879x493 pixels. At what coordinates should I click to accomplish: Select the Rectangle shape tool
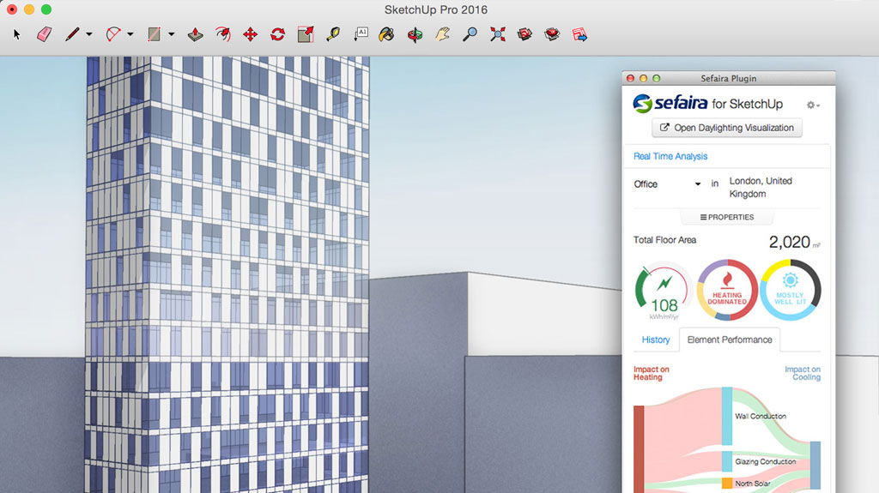pos(154,35)
